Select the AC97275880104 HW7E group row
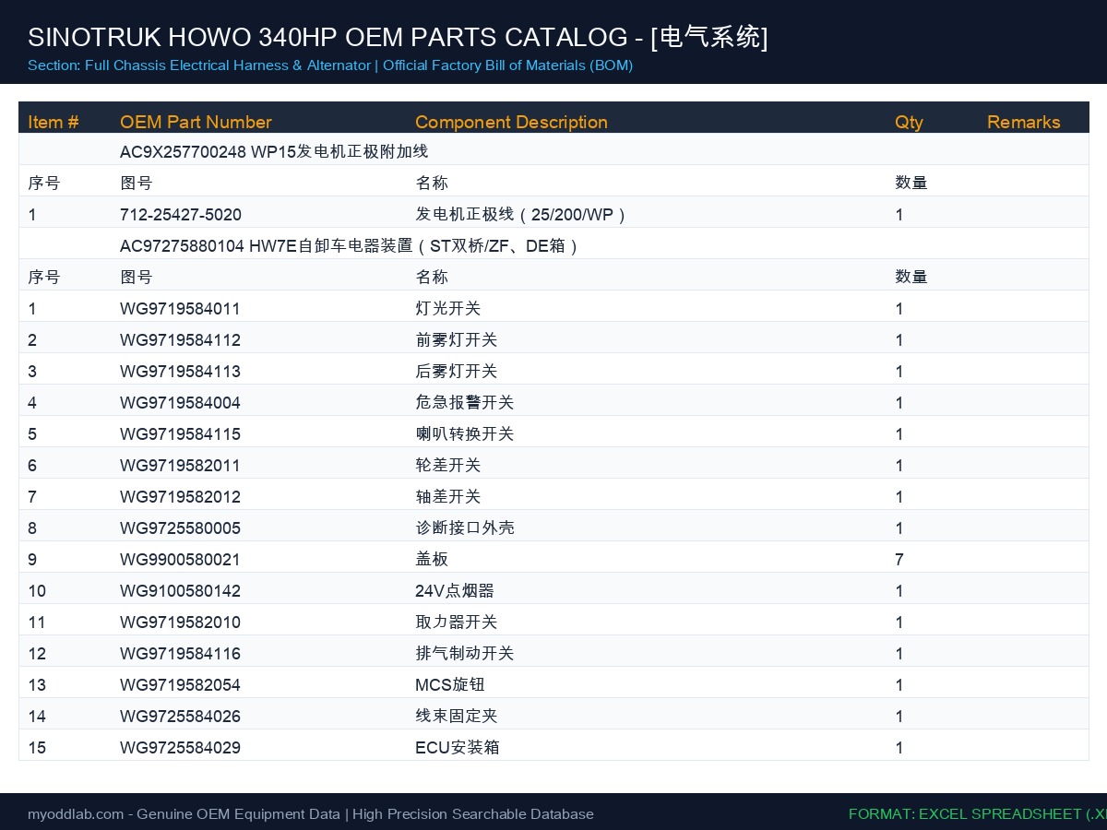The height and width of the screenshot is (830, 1107). (553, 243)
